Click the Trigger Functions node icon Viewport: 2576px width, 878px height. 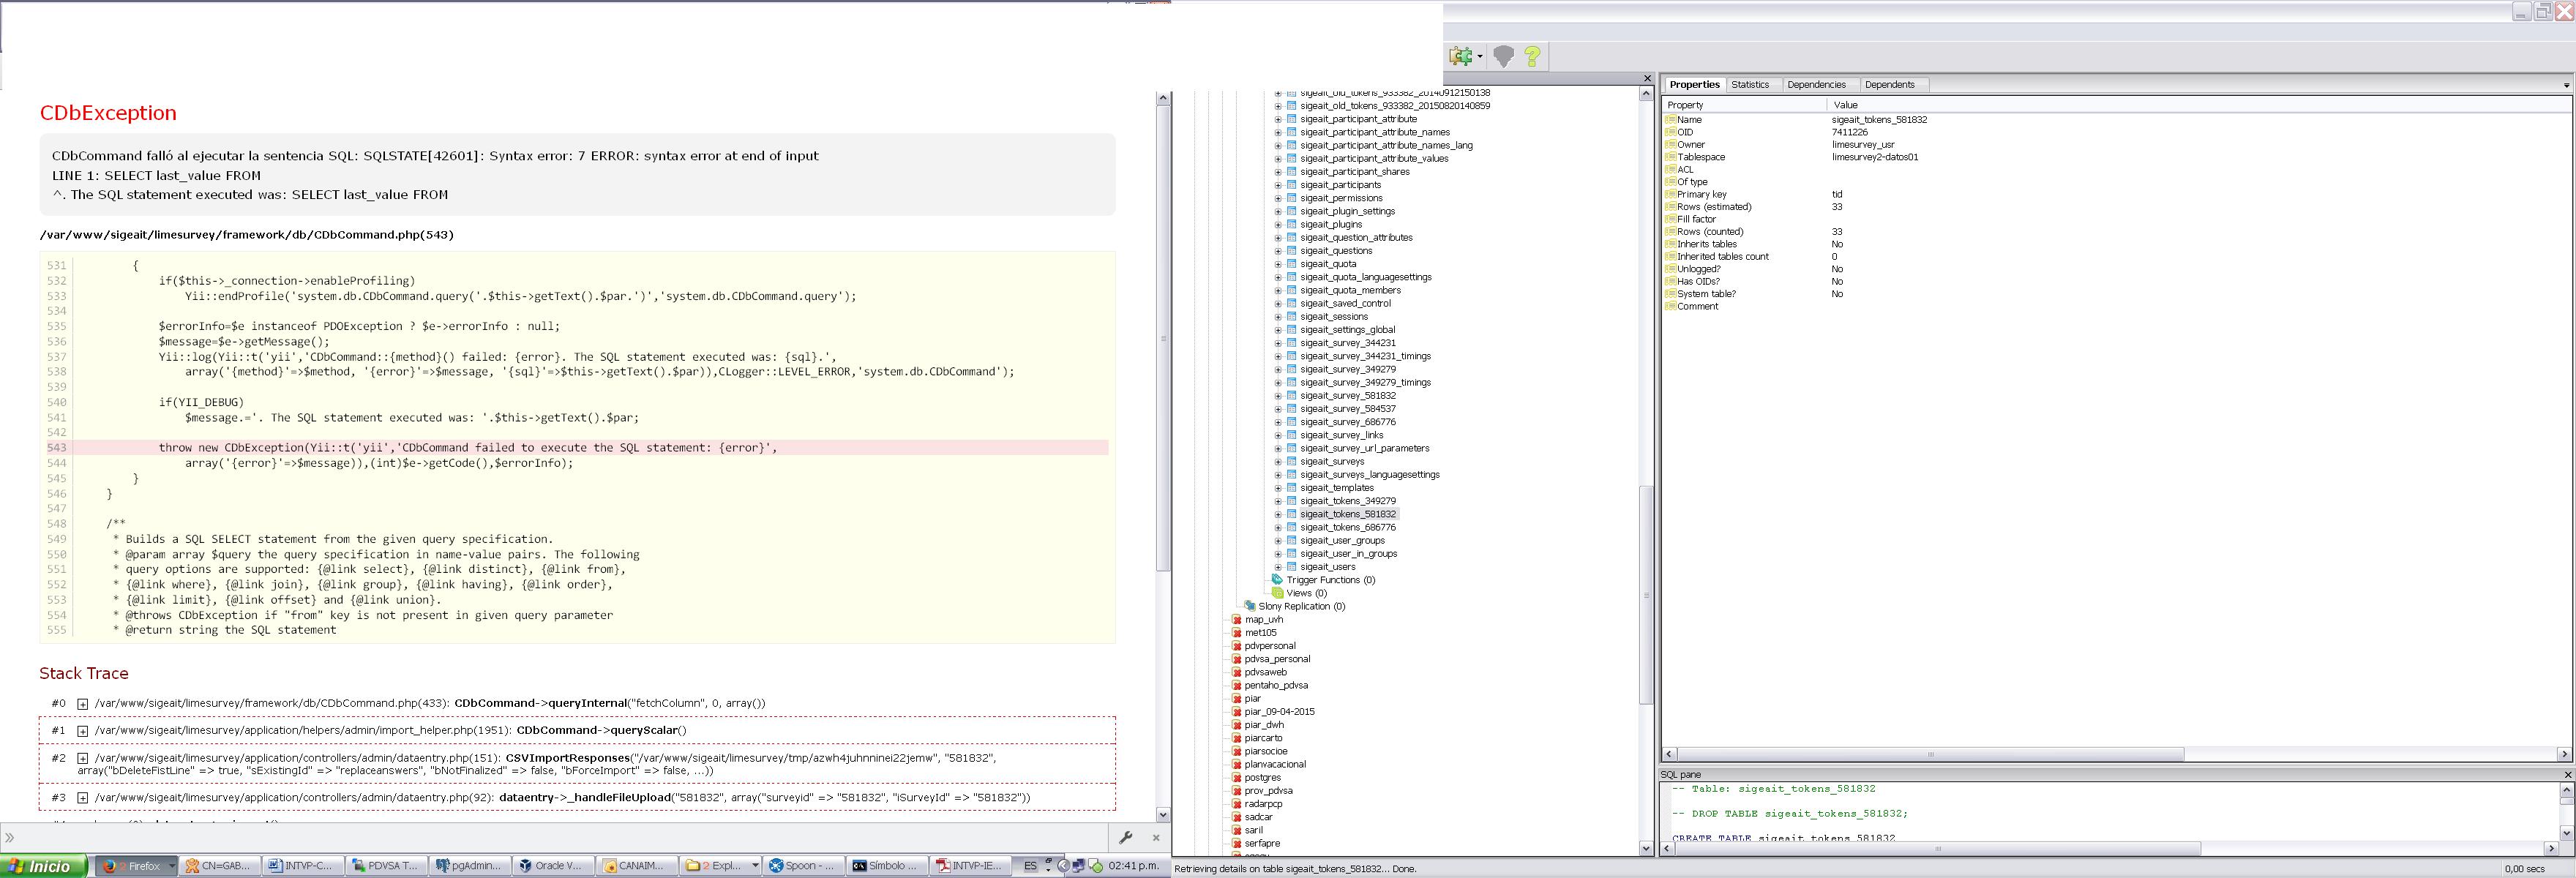point(1277,580)
